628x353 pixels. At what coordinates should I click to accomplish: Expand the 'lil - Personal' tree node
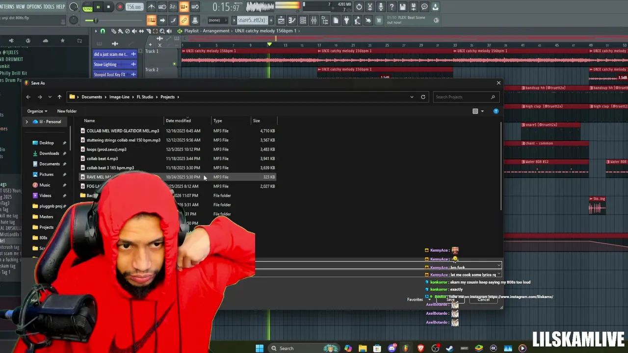(x=27, y=122)
